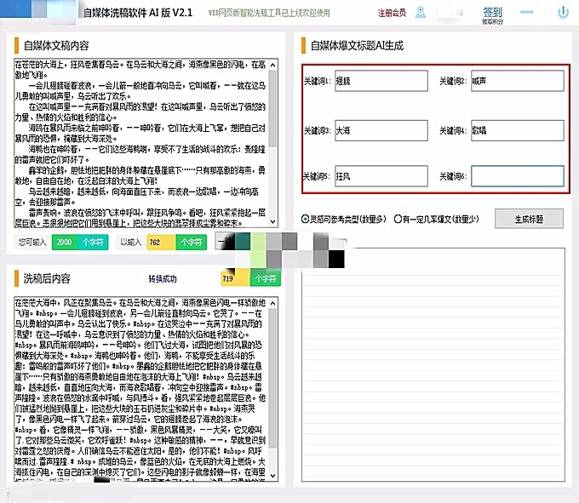Viewport: 579px width, 503px height.
Task: Click the WEB网页版智能洗稿工具 announcement text
Action: (269, 13)
